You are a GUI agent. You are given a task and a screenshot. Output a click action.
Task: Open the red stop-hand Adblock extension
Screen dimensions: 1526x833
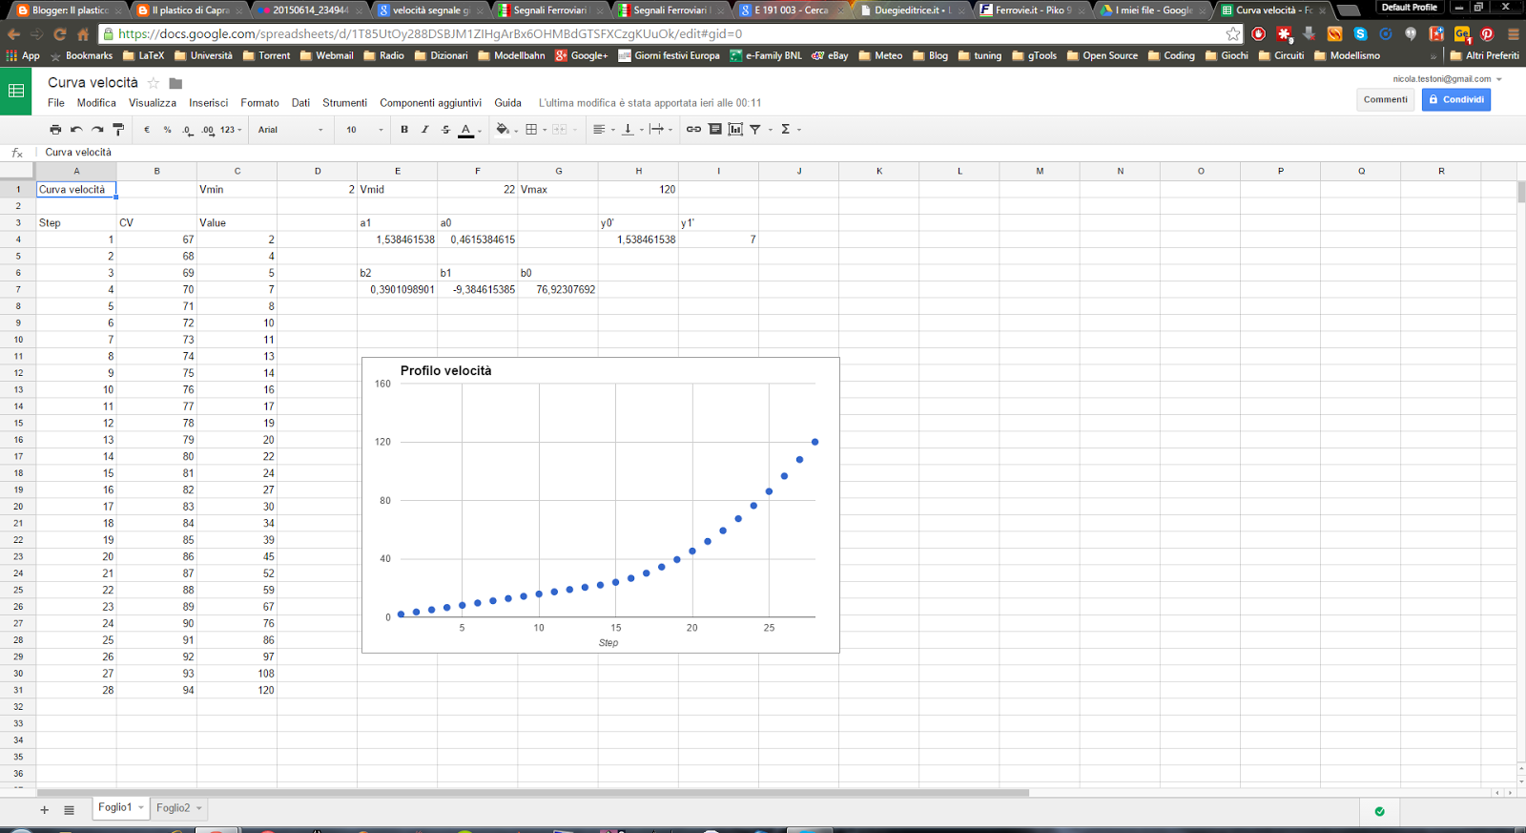(1259, 34)
